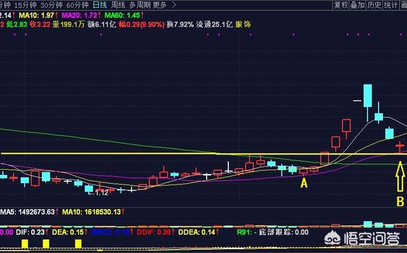The image size is (407, 253).
Task: Click the yellow arrow marker B
Action: (x=400, y=177)
